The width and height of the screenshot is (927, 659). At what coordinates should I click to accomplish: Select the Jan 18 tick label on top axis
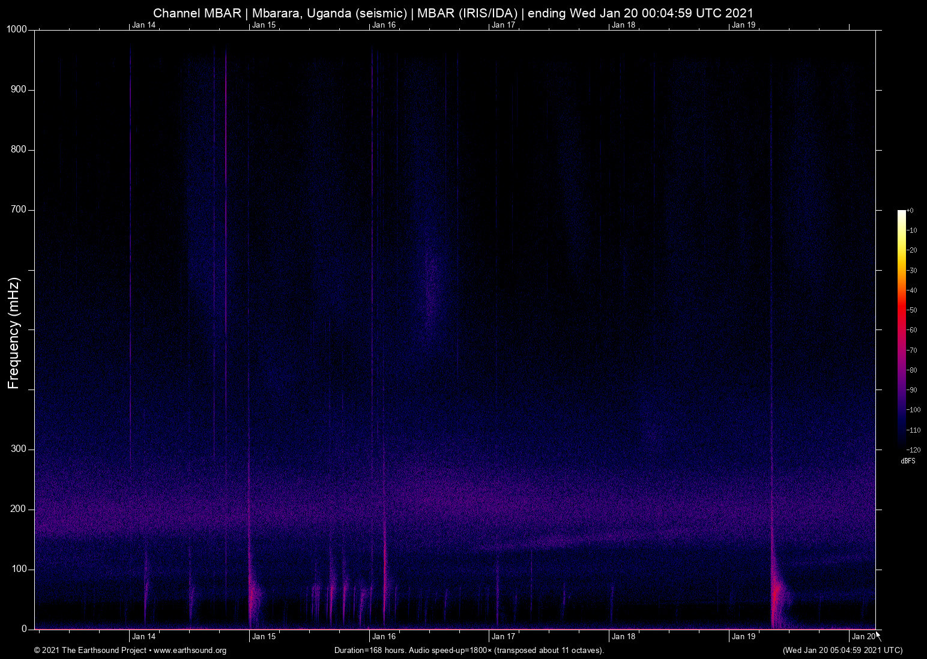[623, 25]
